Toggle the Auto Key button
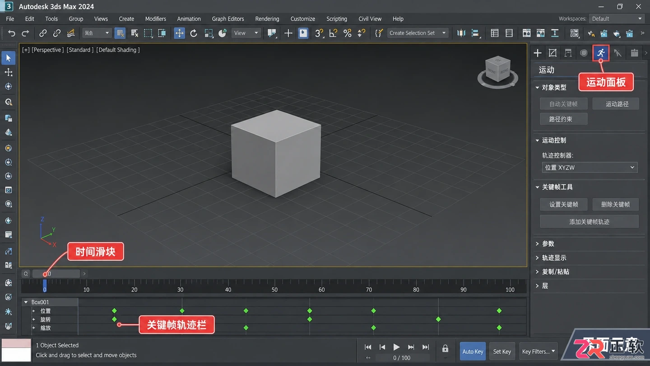Screen dimensions: 650x366 pos(473,351)
